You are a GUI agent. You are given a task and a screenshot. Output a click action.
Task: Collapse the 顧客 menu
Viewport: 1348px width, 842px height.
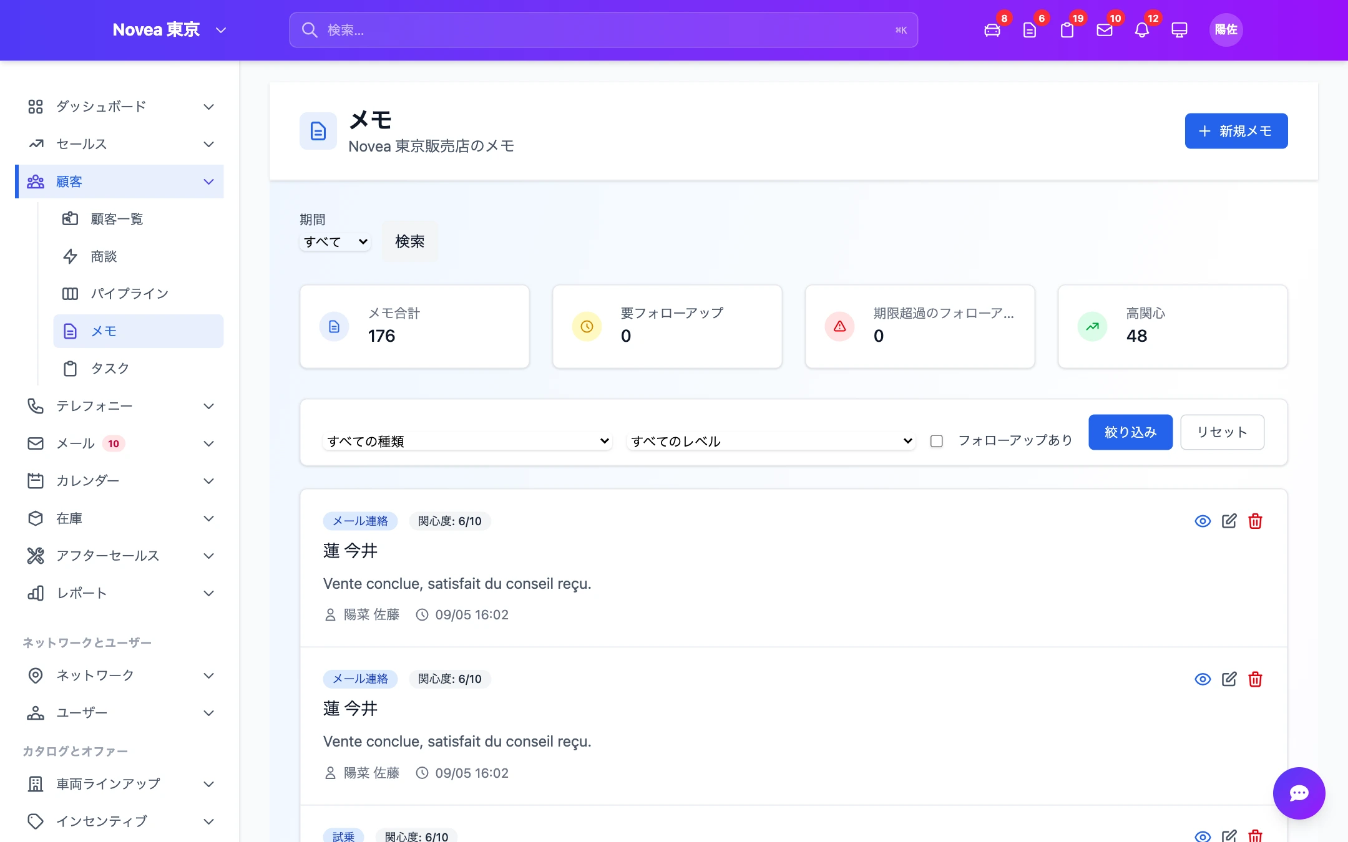(120, 181)
